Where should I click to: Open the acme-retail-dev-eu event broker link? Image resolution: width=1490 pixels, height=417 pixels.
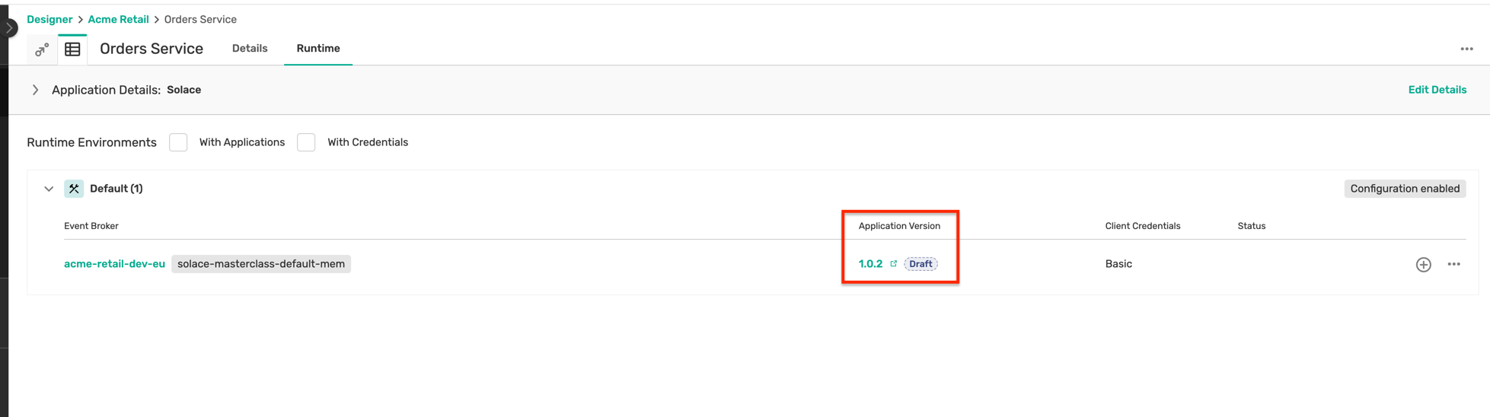114,264
